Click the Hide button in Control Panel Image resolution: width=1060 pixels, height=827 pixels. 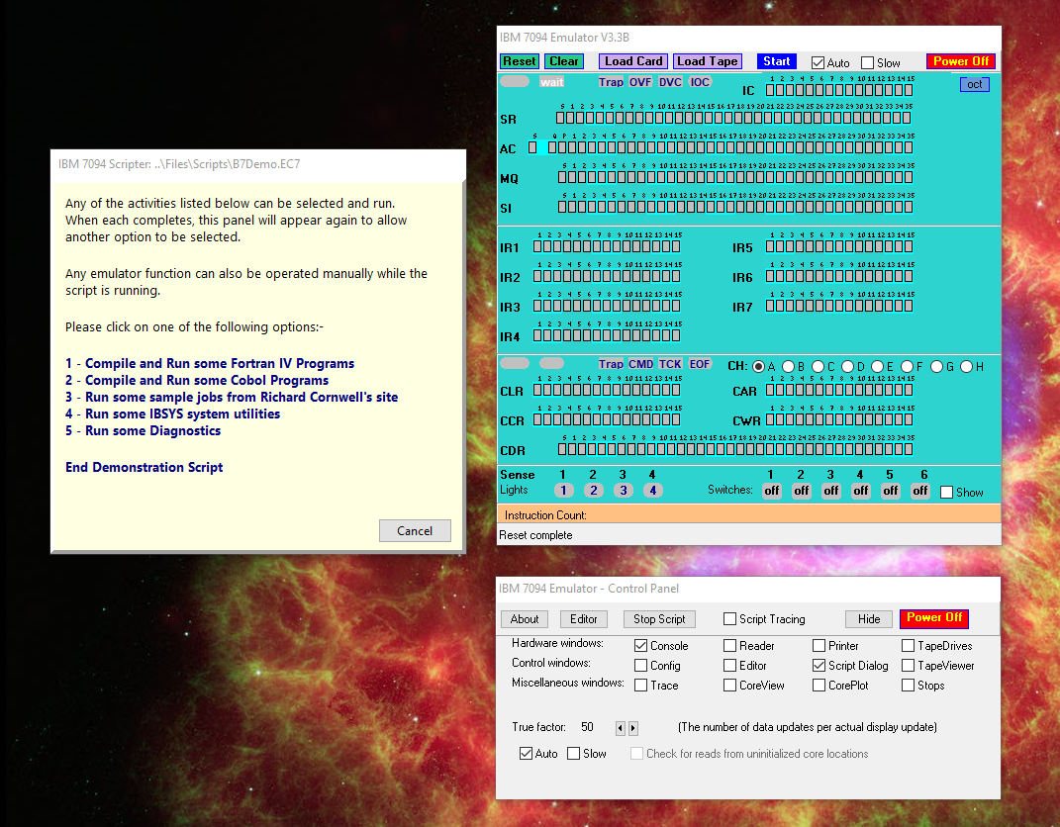pyautogui.click(x=869, y=619)
